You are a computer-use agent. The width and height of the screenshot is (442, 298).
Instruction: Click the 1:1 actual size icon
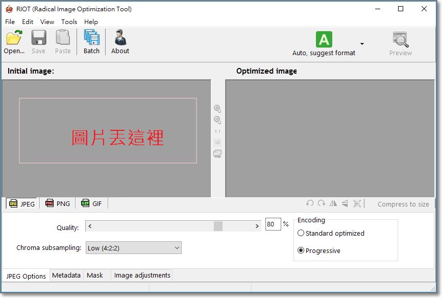[x=217, y=131]
